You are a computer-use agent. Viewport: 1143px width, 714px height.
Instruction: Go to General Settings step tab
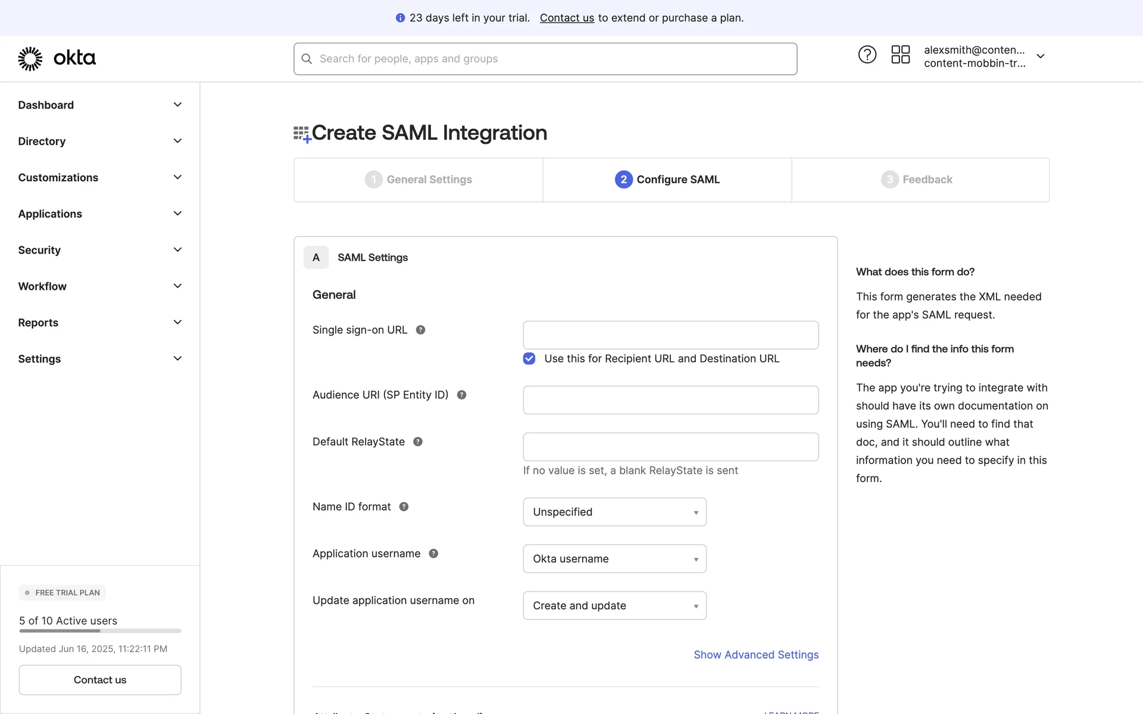point(419,180)
